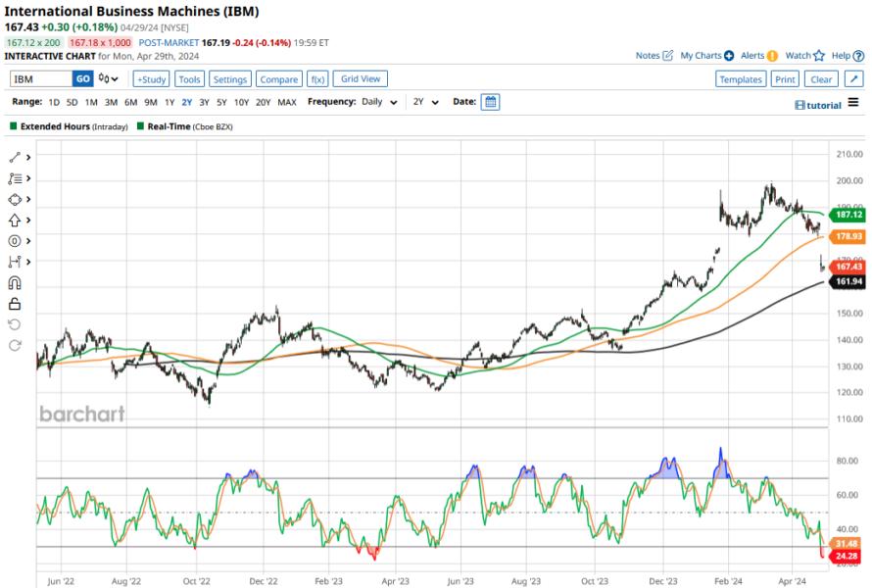
Task: Click the +Study button
Action: (x=151, y=79)
